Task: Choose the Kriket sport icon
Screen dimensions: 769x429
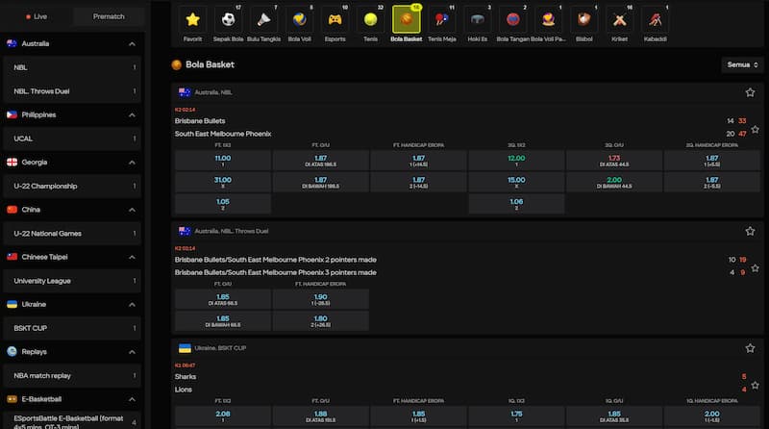Action: coord(619,19)
